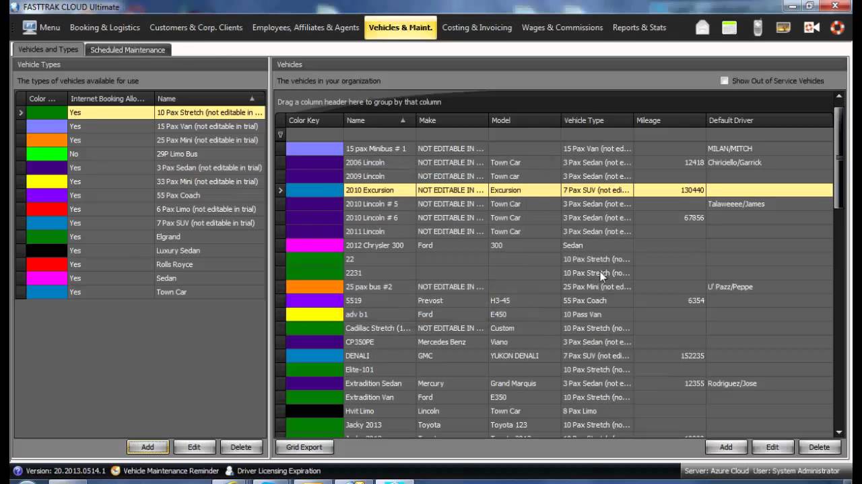Select the DENALI vehicle row
This screenshot has height=484, width=862.
point(554,356)
